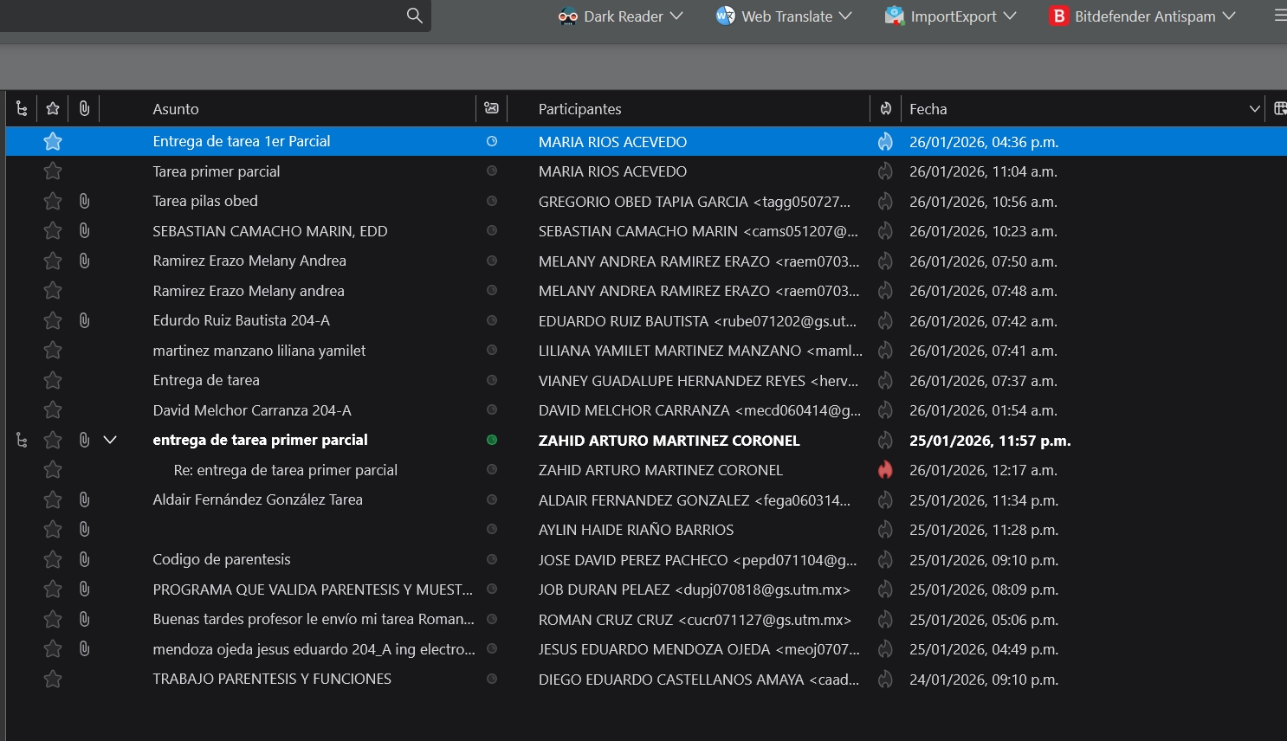Click the spam status column header icon
Screen dimensions: 1287x741
click(x=885, y=109)
